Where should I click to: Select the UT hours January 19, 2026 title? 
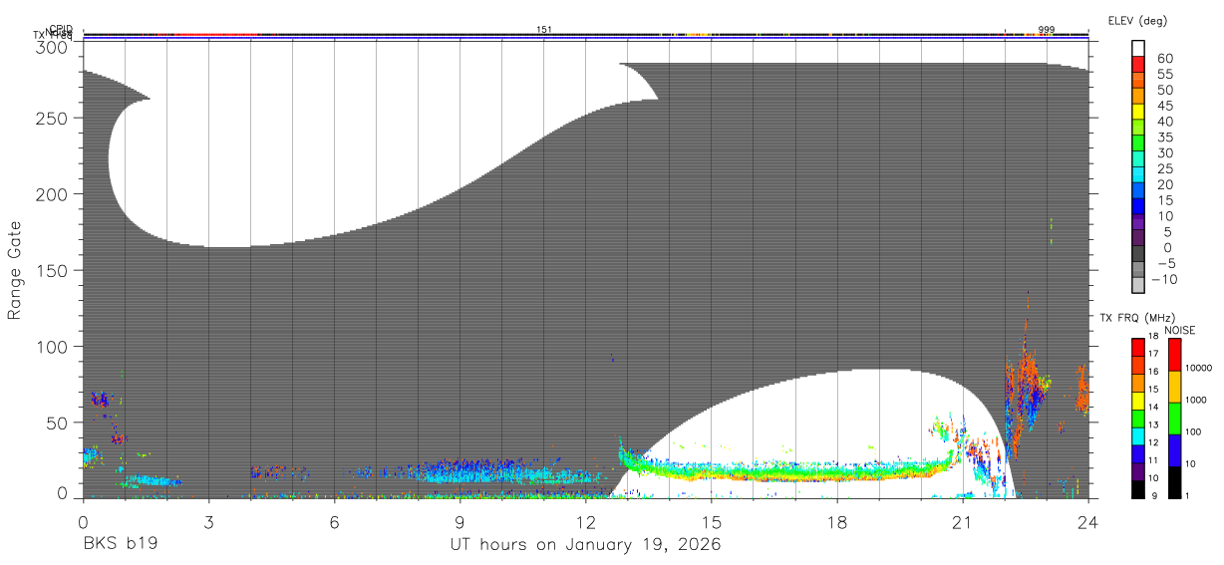[x=586, y=545]
